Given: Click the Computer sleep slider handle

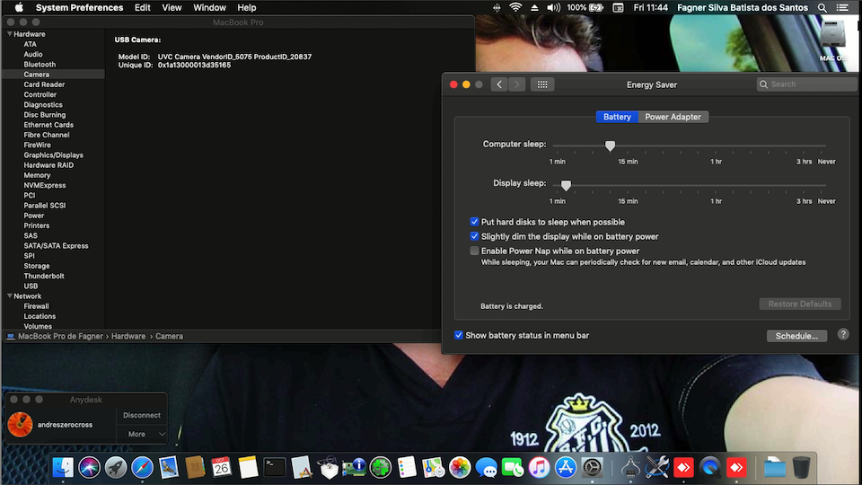Looking at the screenshot, I should [610, 145].
